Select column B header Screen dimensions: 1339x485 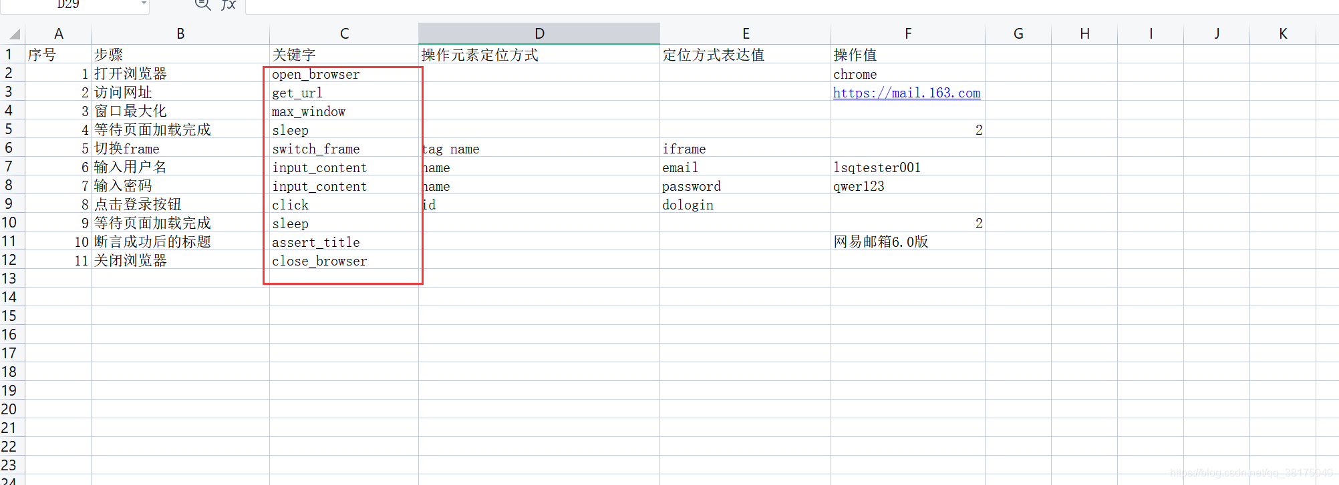(180, 33)
